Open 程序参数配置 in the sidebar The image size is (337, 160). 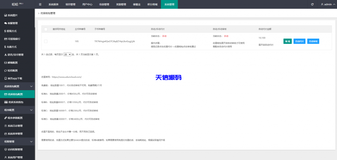pyautogui.click(x=15, y=118)
